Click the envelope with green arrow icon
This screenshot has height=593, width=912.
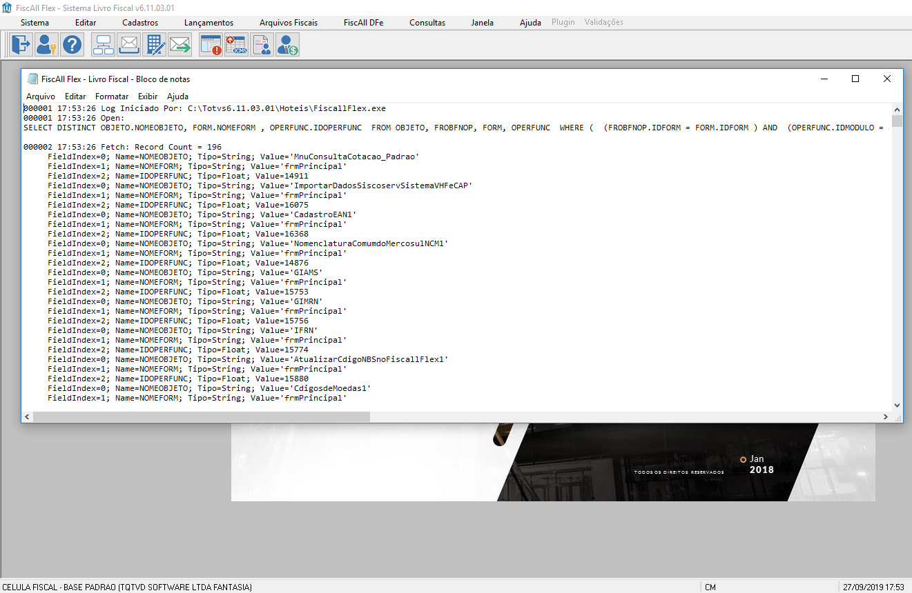point(180,46)
